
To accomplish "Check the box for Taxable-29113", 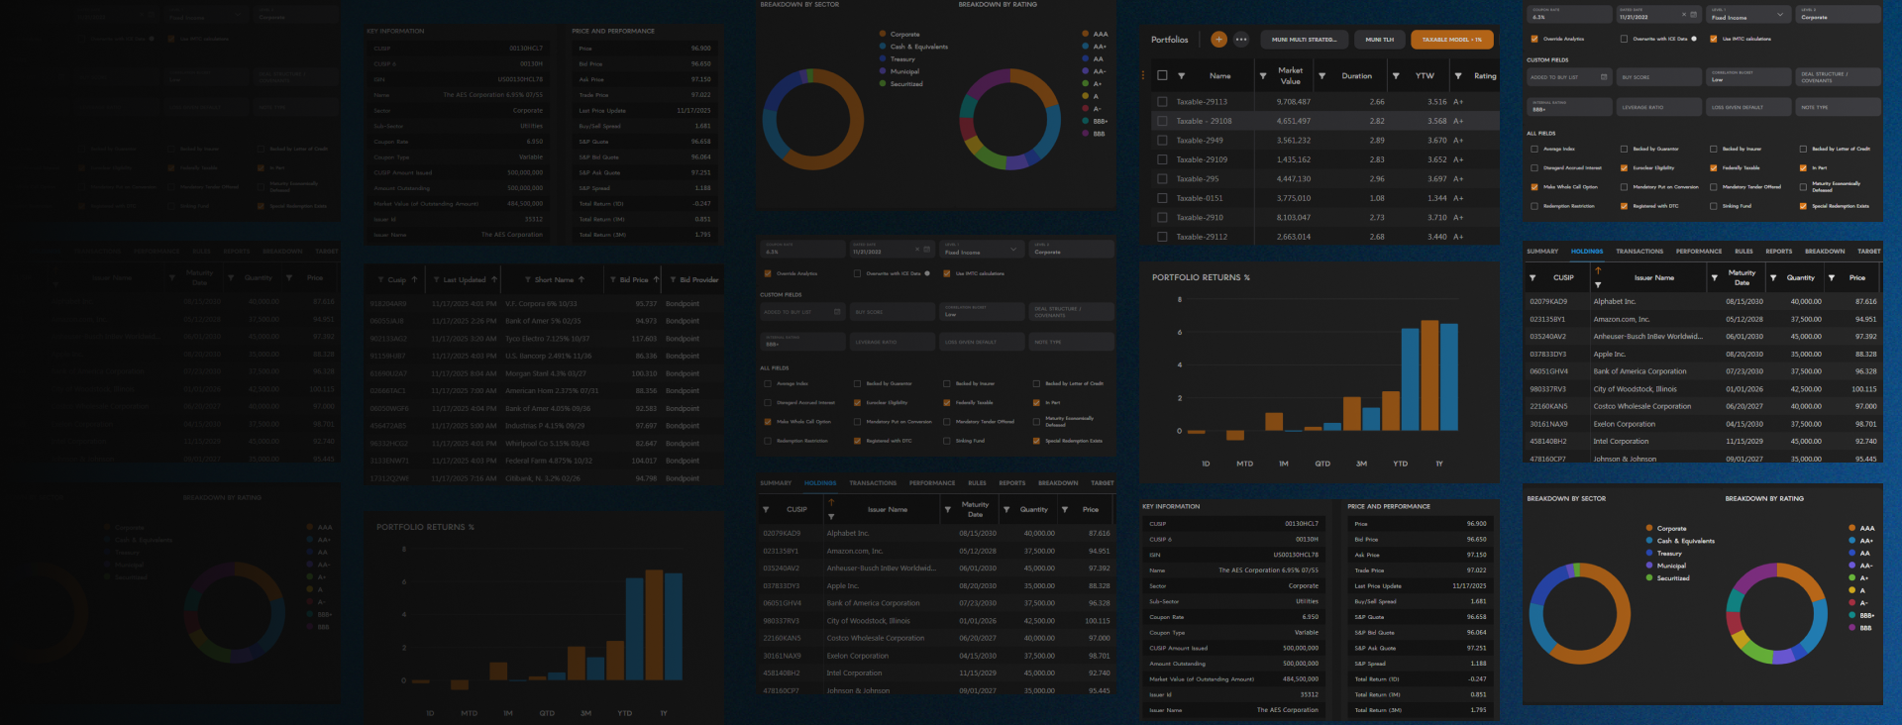I will (x=1162, y=102).
